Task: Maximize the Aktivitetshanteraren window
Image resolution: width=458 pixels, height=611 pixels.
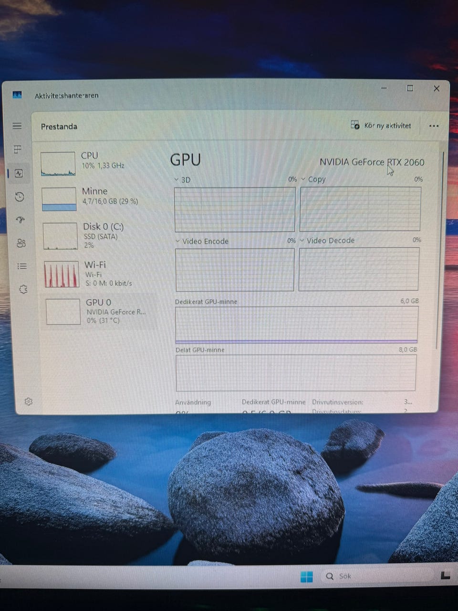Action: click(410, 88)
